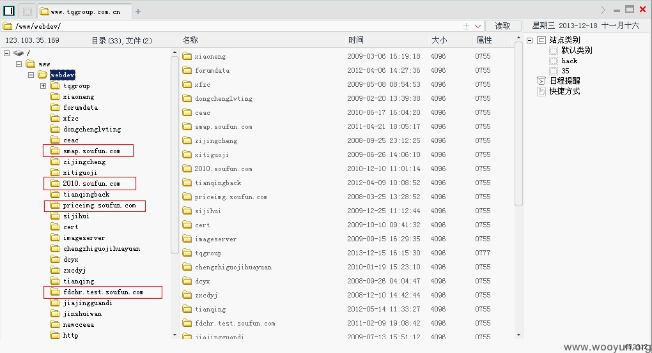Open 日程提醒 item
Screen dimensions: 652x353
[564, 81]
